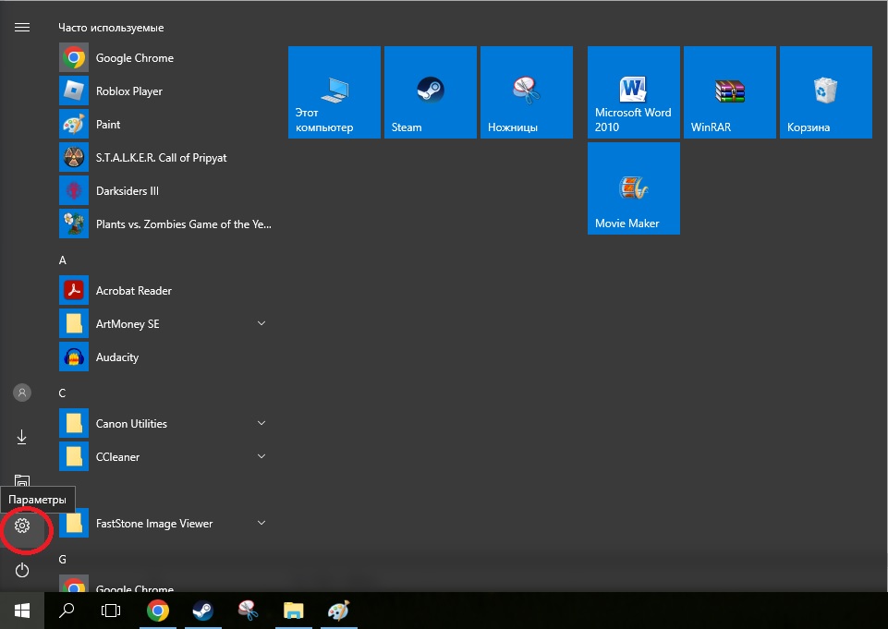Image resolution: width=888 pixels, height=629 pixels.
Task: Launch Google Chrome from frequently used list
Action: [165, 58]
